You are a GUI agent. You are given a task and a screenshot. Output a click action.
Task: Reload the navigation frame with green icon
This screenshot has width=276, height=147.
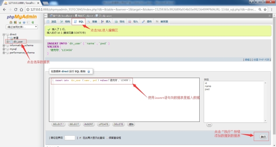(33, 22)
